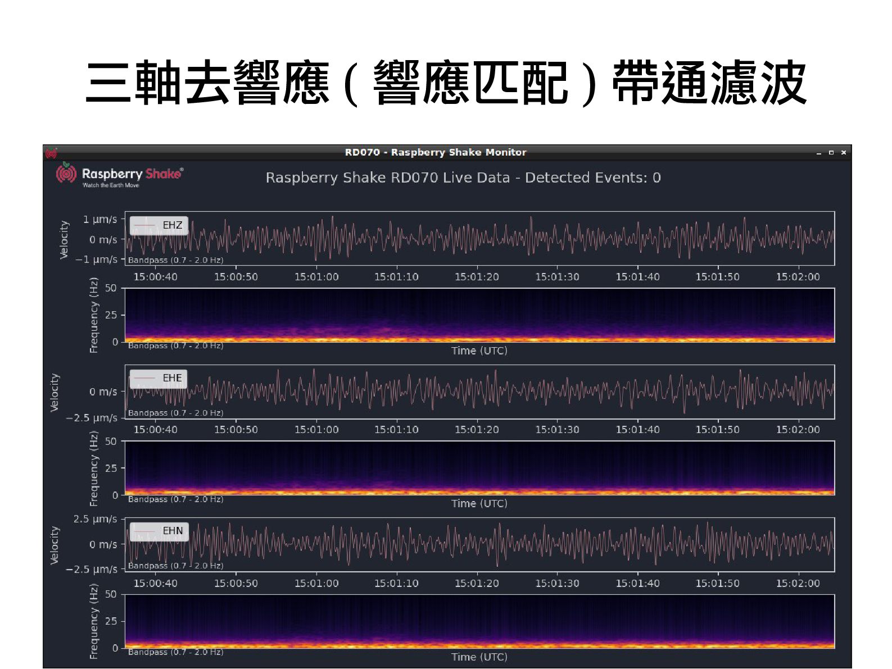Click the EHN legend box
The height and width of the screenshot is (669, 892).
159,531
